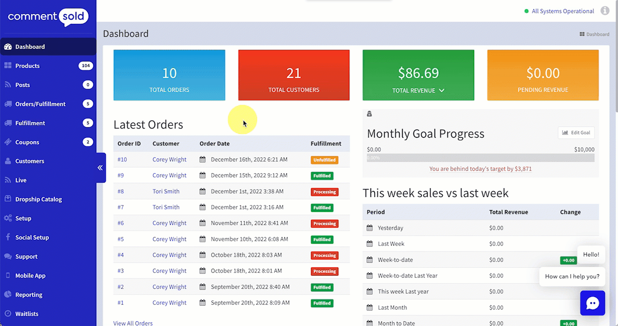
Task: Click the Coupons tag icon in sidebar
Action: (8, 142)
